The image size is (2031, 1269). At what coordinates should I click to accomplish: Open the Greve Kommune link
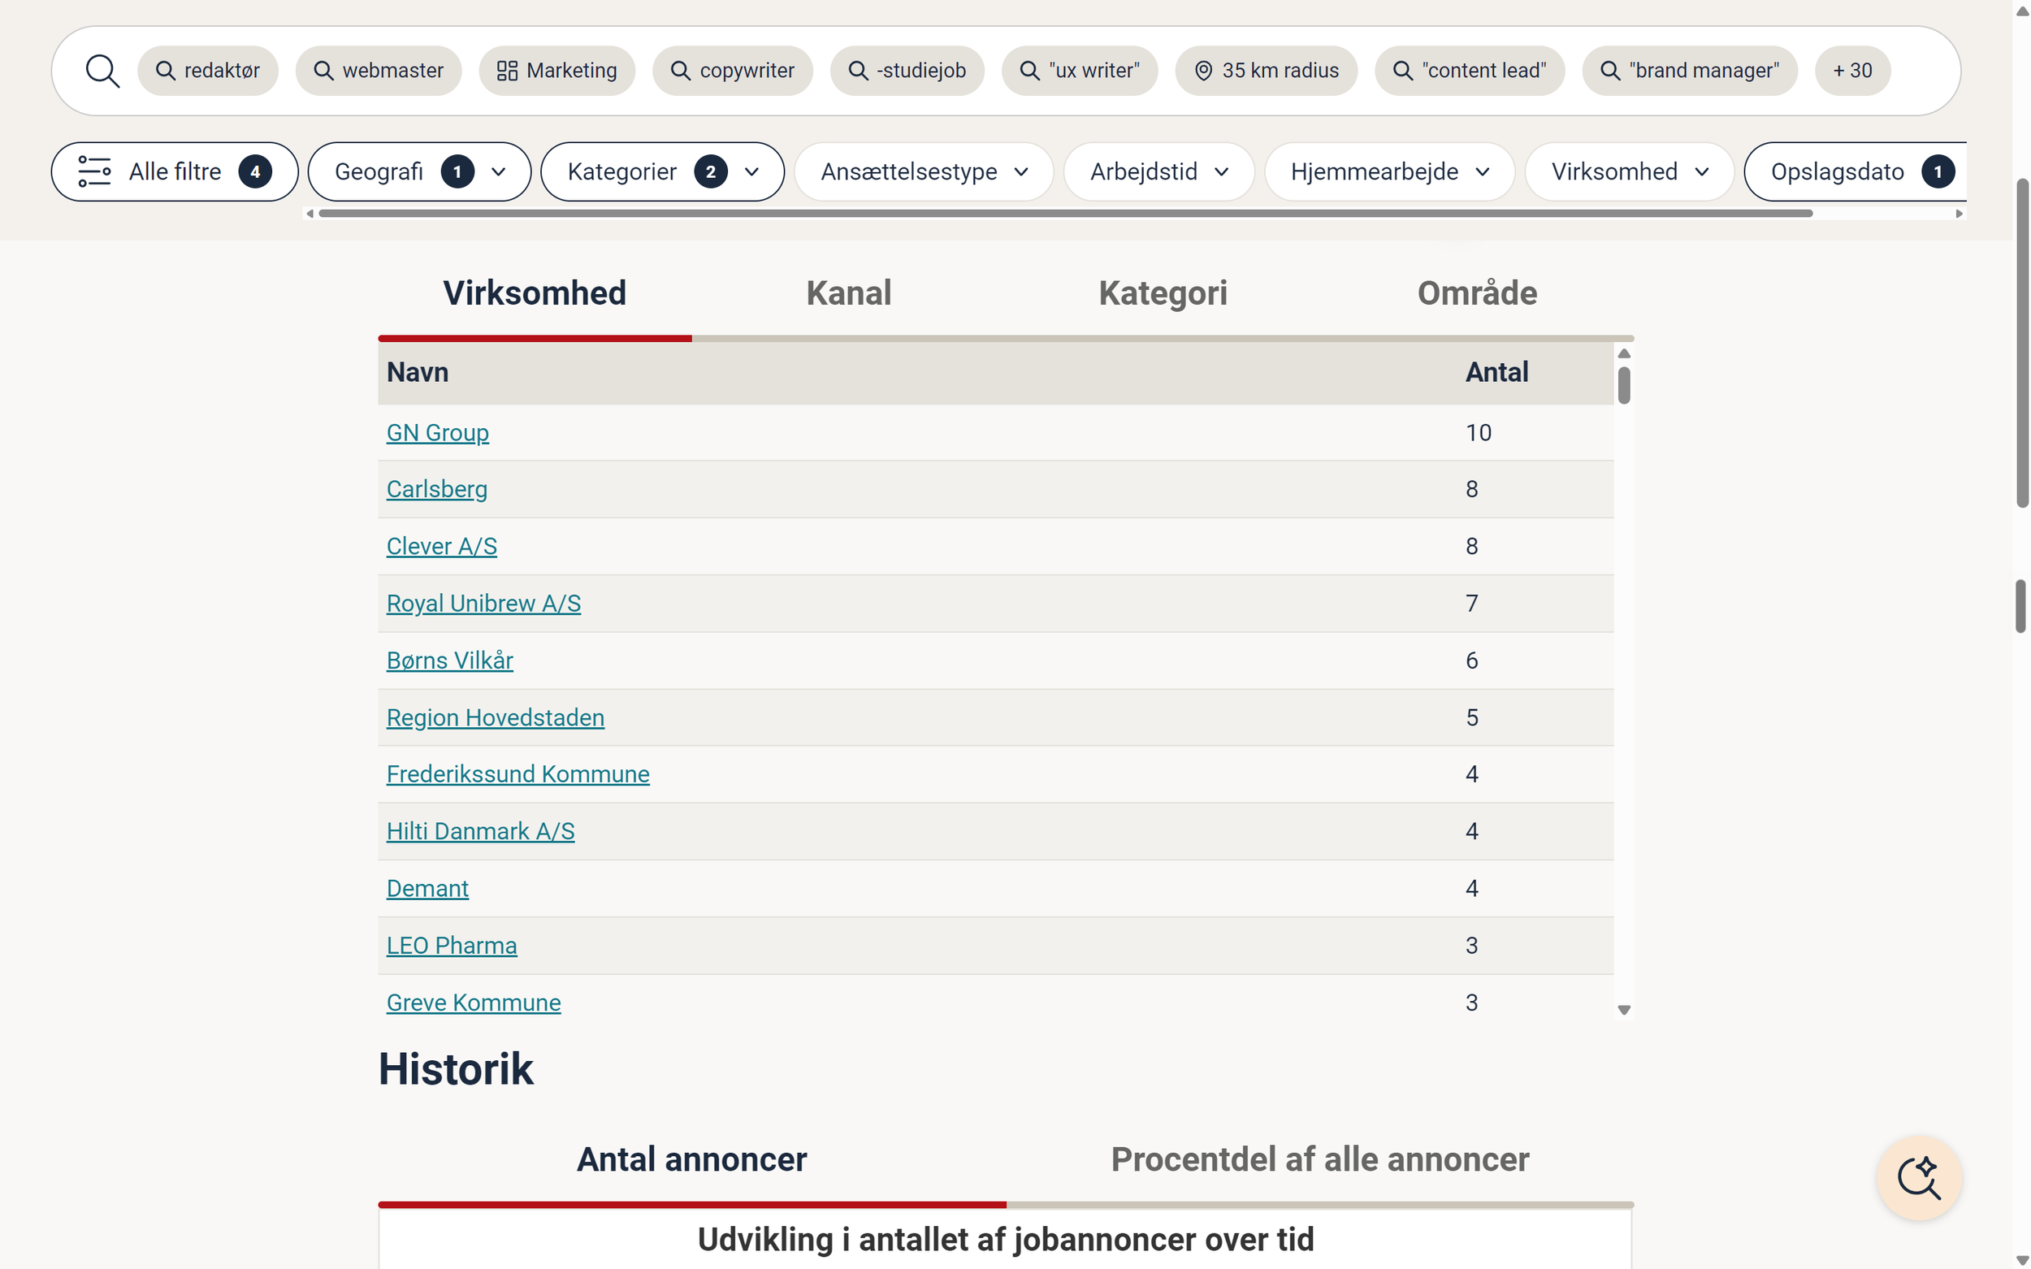(474, 1002)
